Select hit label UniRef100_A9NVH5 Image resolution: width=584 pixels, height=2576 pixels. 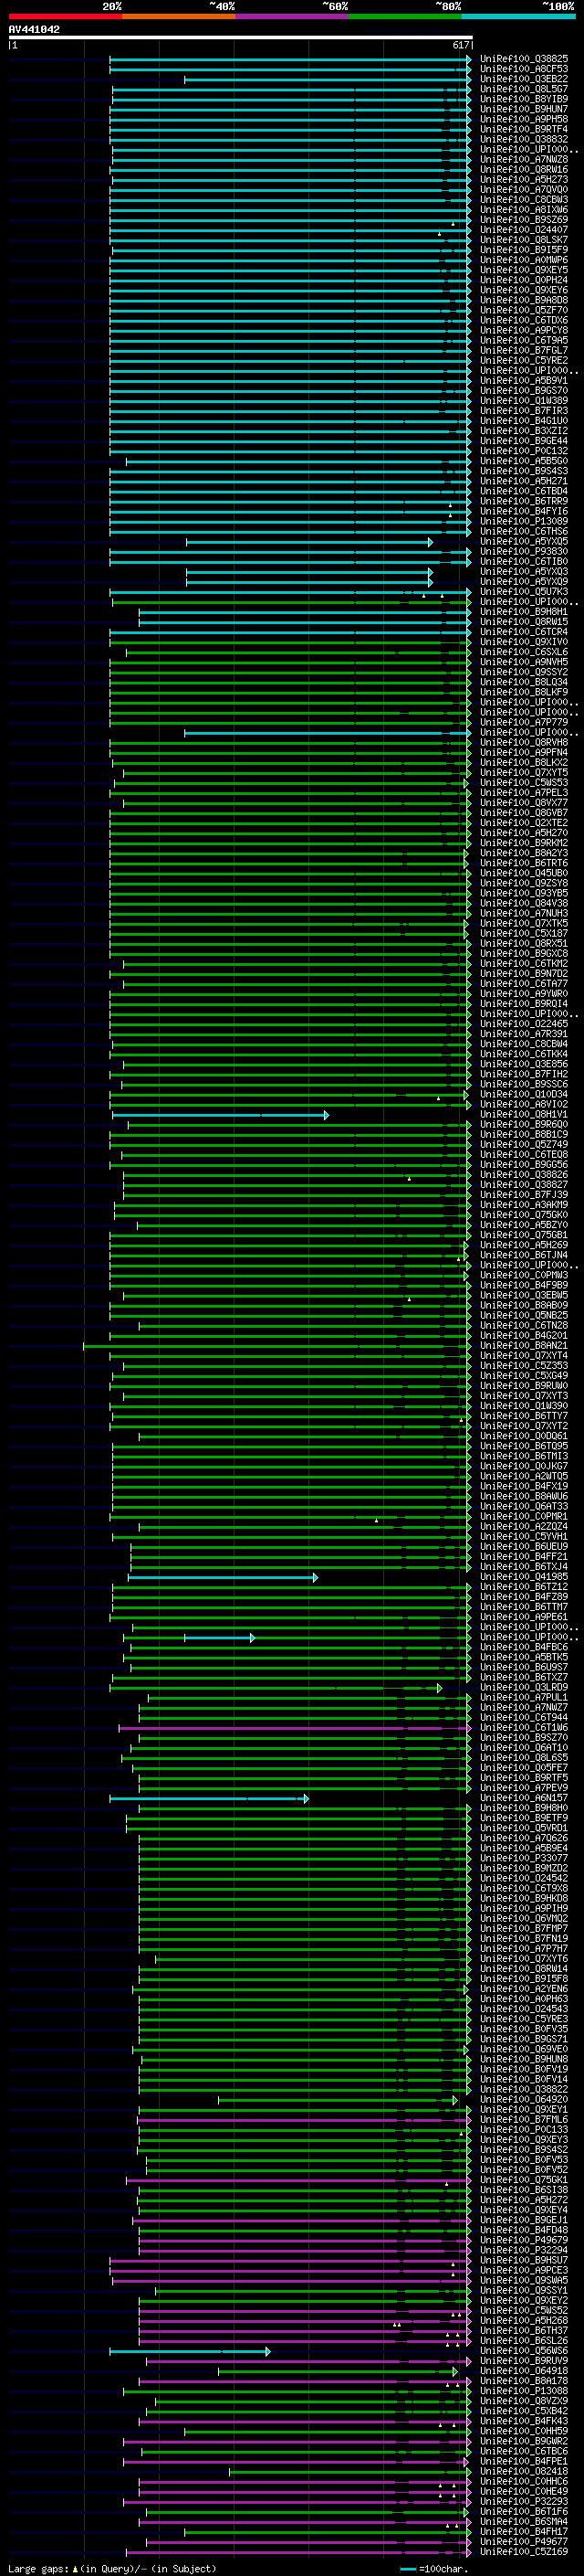pos(524,662)
